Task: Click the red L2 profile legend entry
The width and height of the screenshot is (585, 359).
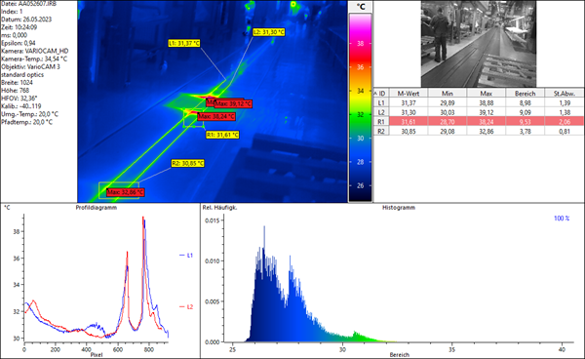Action: tap(186, 306)
